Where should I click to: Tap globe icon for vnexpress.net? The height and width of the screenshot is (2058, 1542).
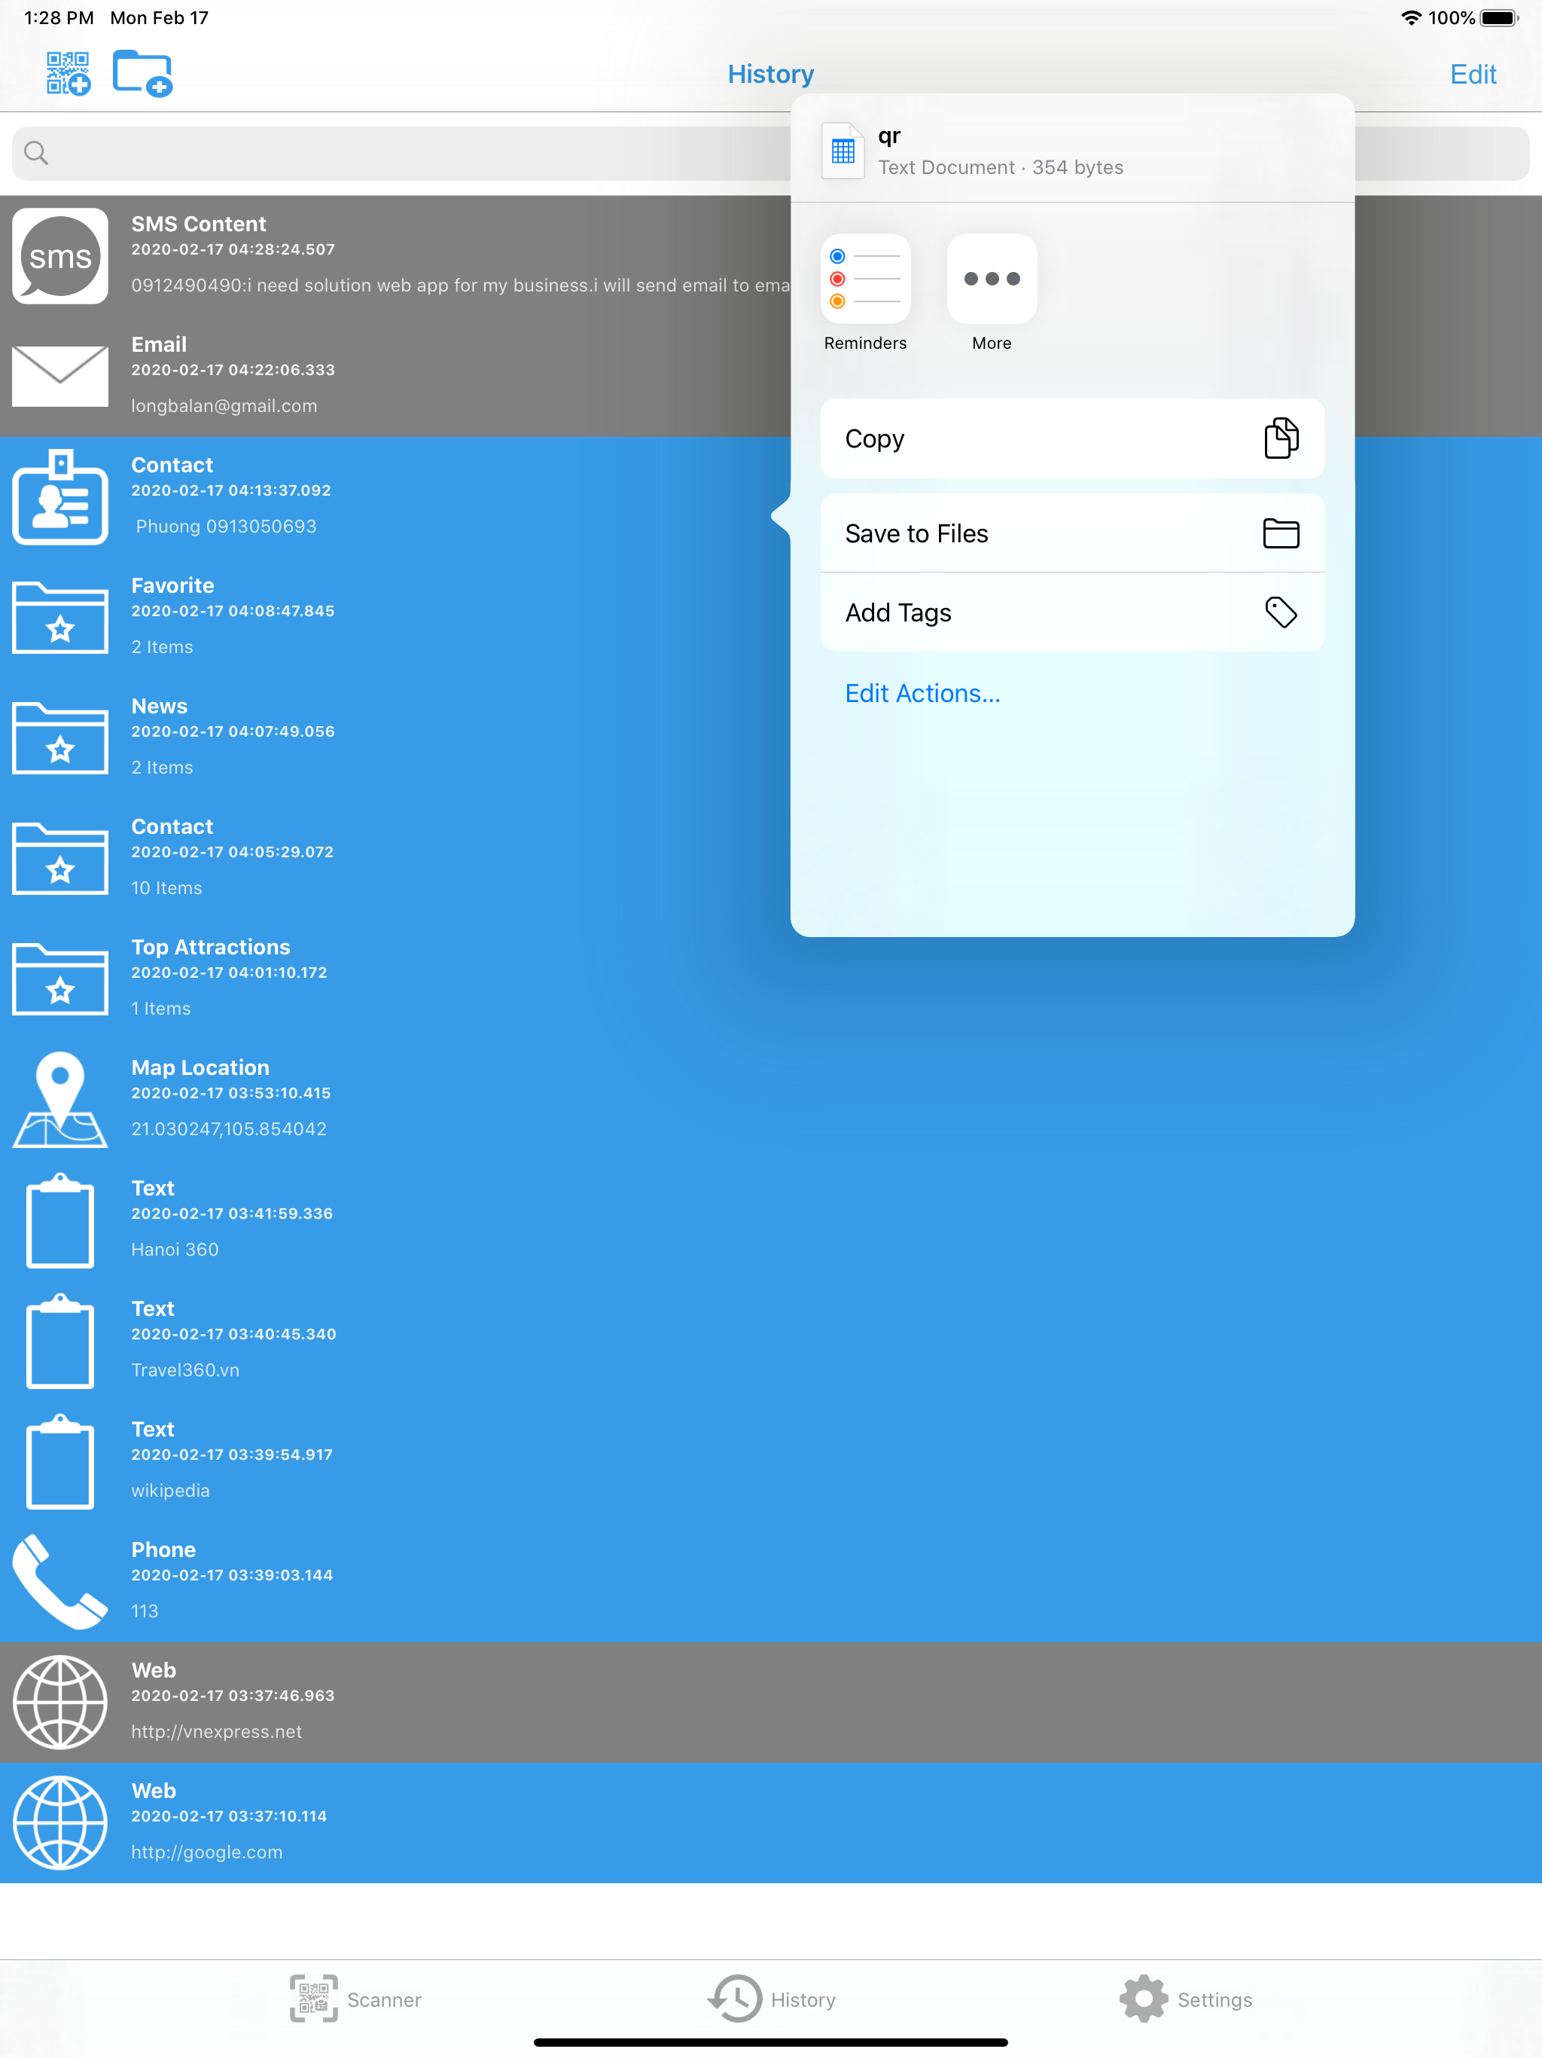tap(60, 1702)
